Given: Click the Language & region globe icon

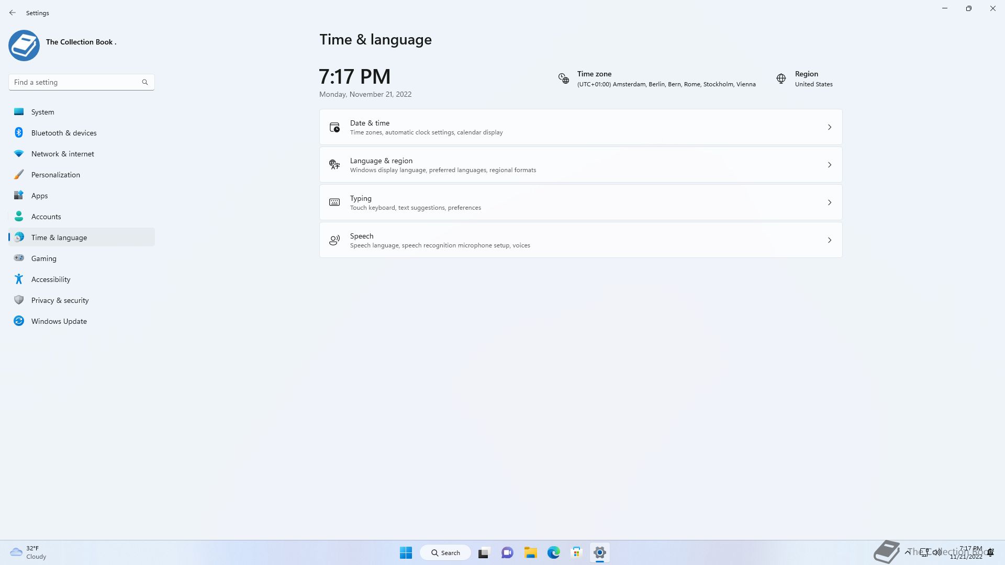Looking at the screenshot, I should 334,165.
